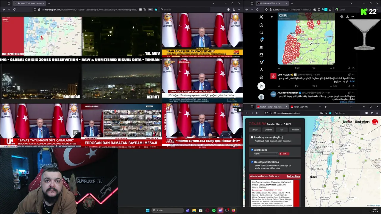381x214 pixels.
Task: Switch Tzofar language to Español
Action: (268, 130)
